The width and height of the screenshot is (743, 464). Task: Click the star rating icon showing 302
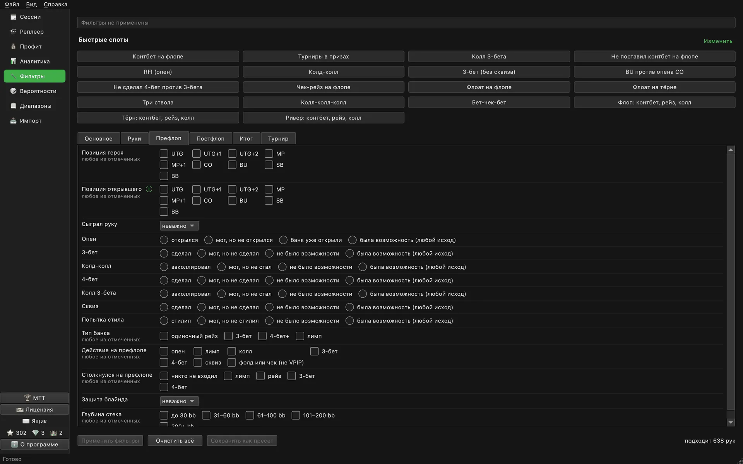click(x=10, y=433)
